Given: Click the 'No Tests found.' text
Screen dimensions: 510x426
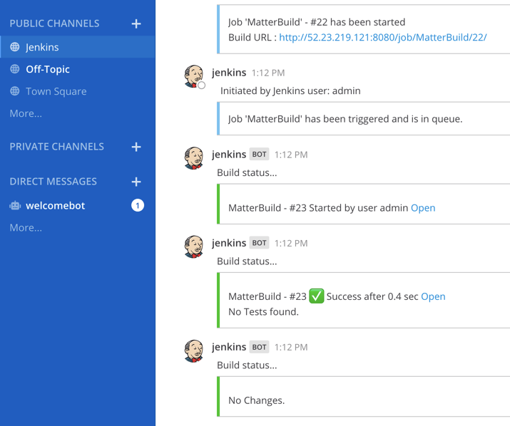Looking at the screenshot, I should [x=263, y=312].
